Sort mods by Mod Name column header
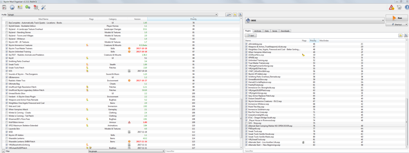409x153 pixels. click(44, 19)
